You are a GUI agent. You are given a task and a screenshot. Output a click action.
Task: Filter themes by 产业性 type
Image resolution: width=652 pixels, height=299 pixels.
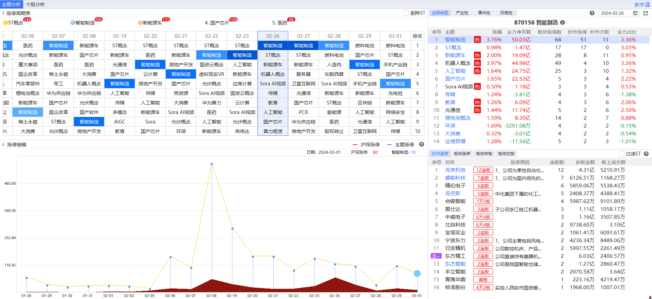[x=462, y=13]
